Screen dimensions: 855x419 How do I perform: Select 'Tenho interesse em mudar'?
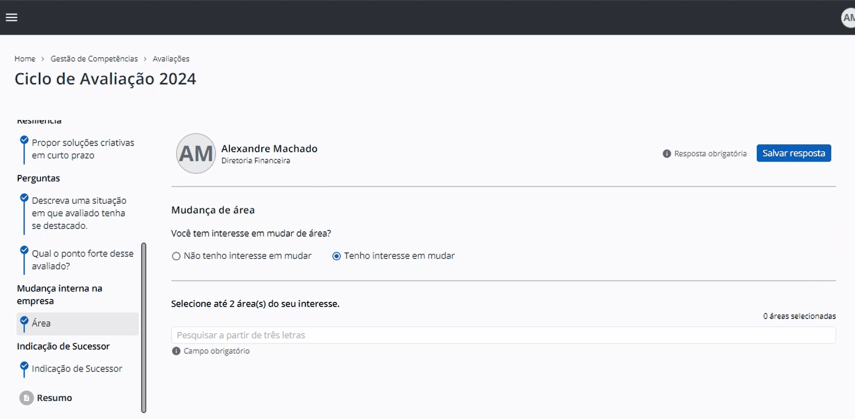pyautogui.click(x=336, y=256)
